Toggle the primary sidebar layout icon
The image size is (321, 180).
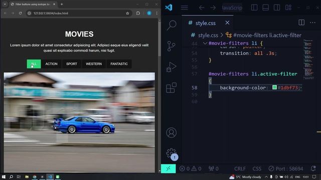[x=254, y=7]
